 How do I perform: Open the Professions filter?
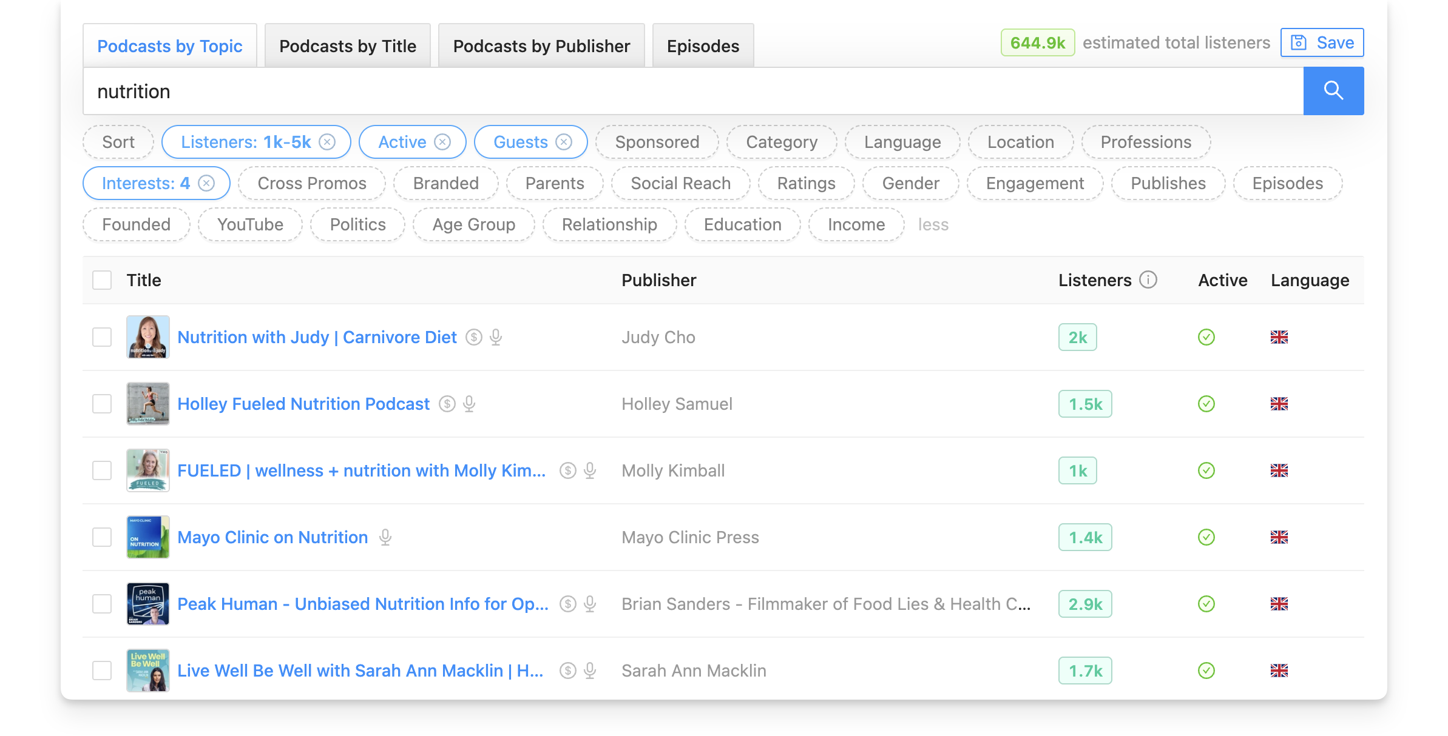click(1146, 142)
